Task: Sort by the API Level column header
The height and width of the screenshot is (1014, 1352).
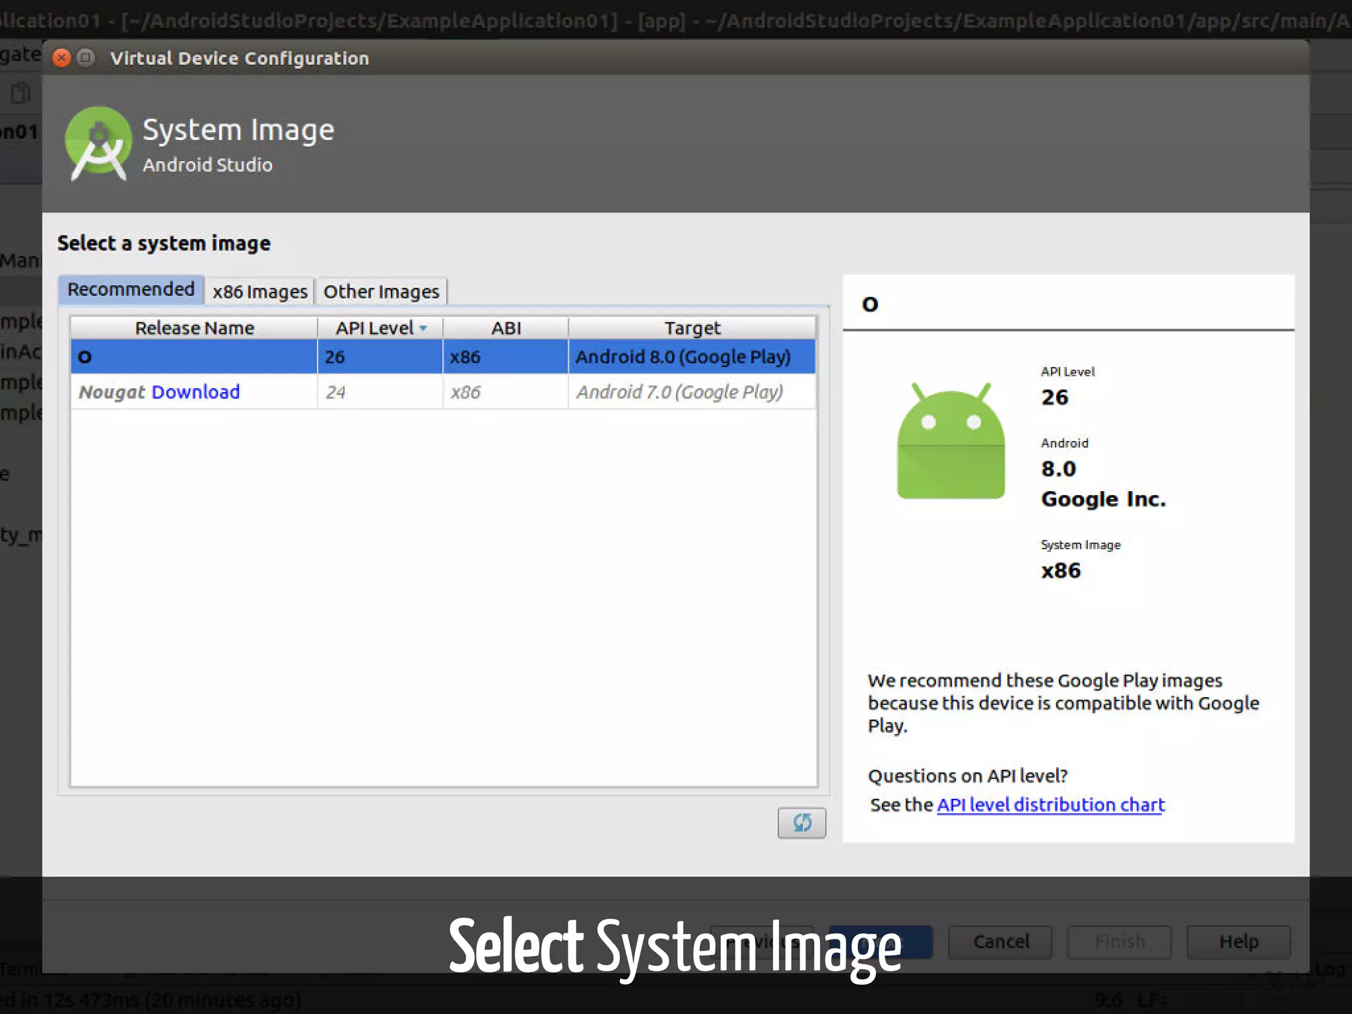Action: coord(380,328)
